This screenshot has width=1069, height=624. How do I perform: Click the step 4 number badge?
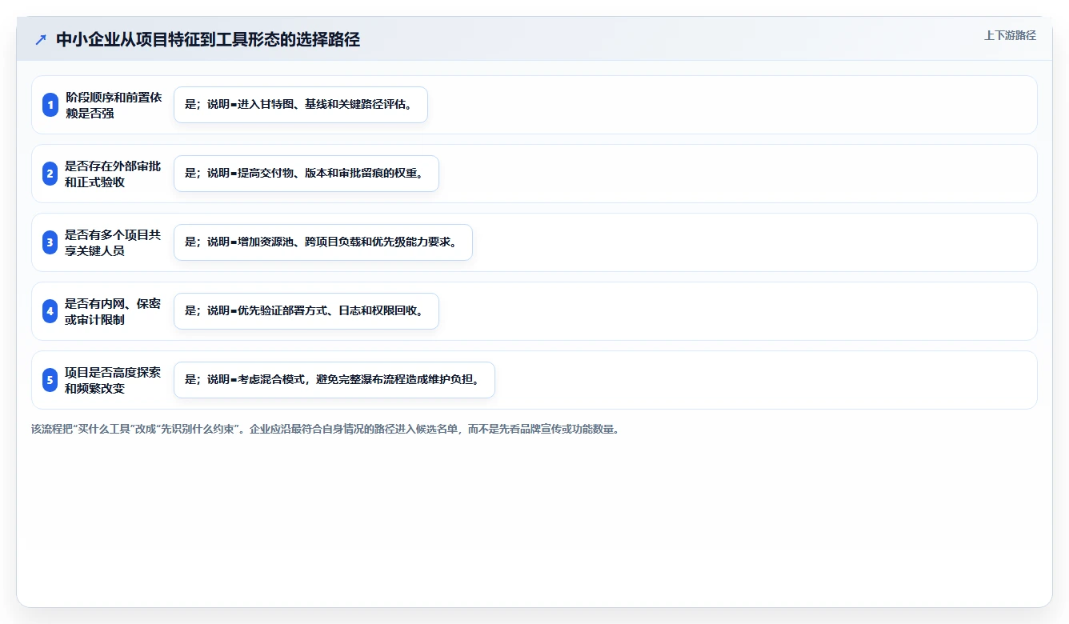coord(50,311)
